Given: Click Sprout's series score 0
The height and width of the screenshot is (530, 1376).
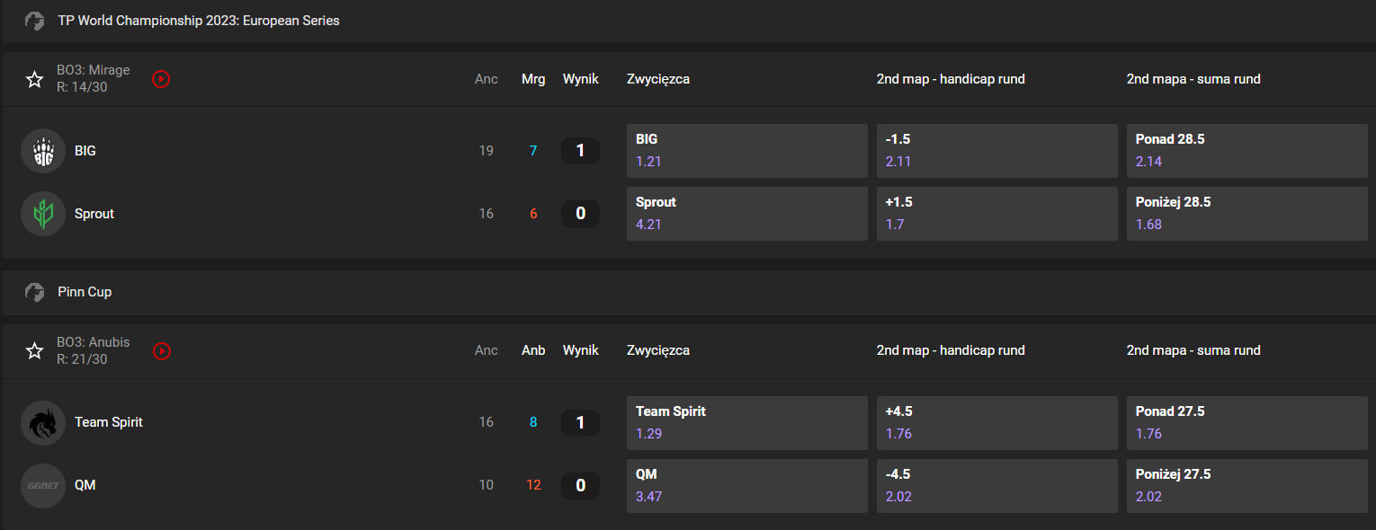Looking at the screenshot, I should [580, 214].
